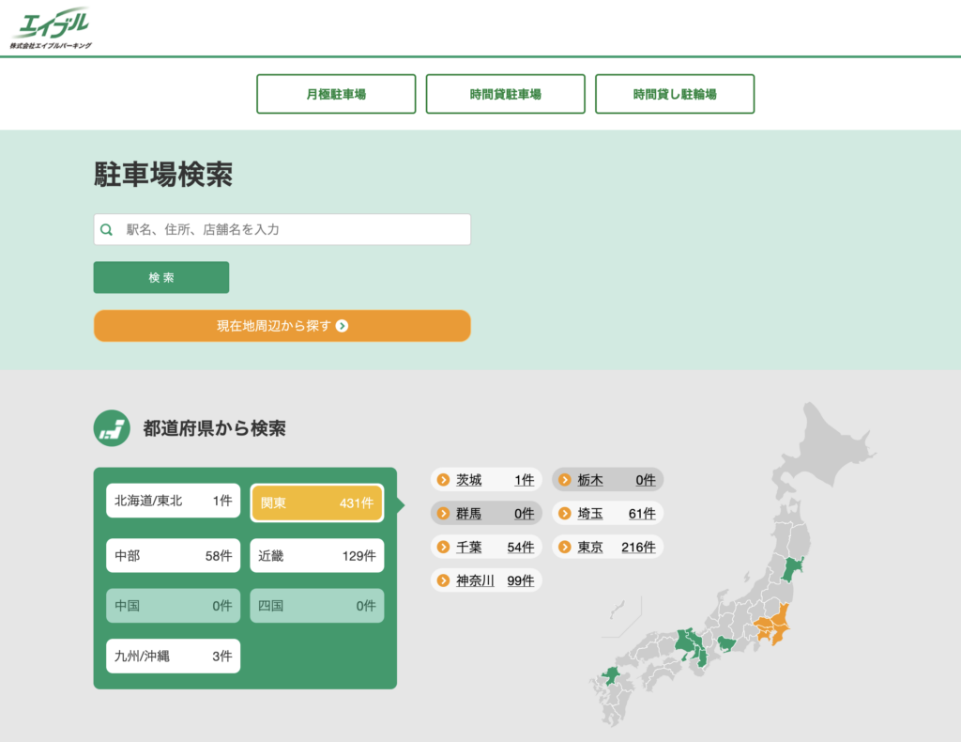Select the 九州/沖縄 region button
This screenshot has height=742, width=961.
pyautogui.click(x=173, y=657)
